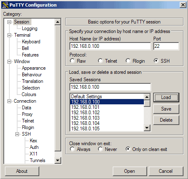Image resolution: width=188 pixels, height=179 pixels.
Task: Open the Kex settings category
Action: point(33,141)
